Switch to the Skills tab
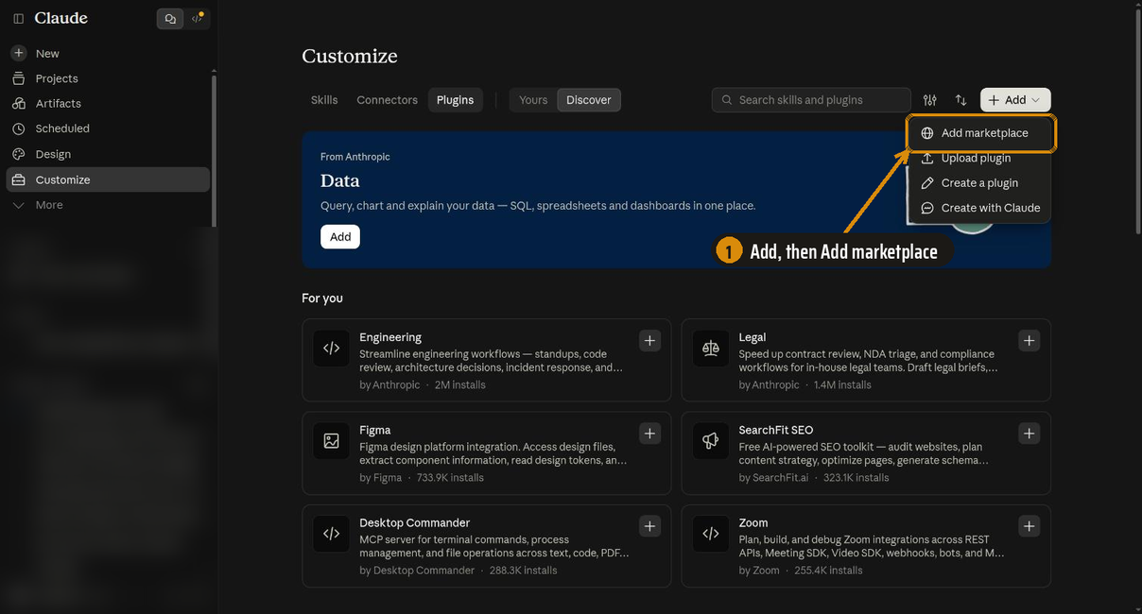The image size is (1142, 614). click(324, 100)
